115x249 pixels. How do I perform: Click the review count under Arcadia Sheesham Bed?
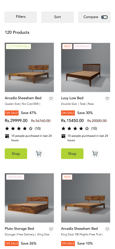(x=38, y=128)
